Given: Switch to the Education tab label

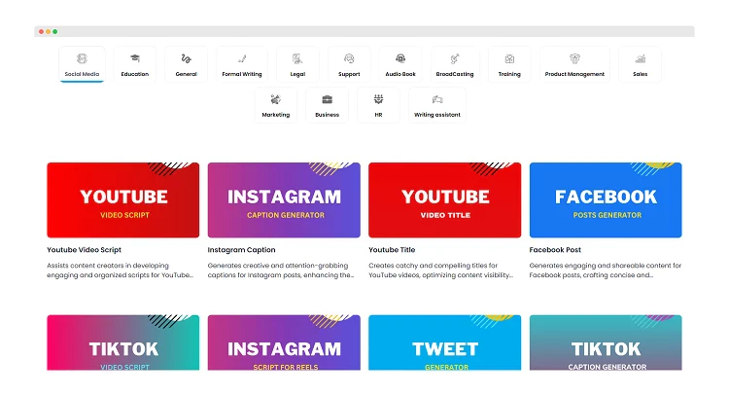Looking at the screenshot, I should pos(135,74).
